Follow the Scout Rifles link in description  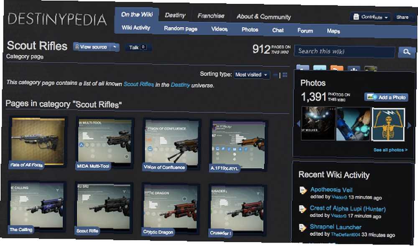139,84
